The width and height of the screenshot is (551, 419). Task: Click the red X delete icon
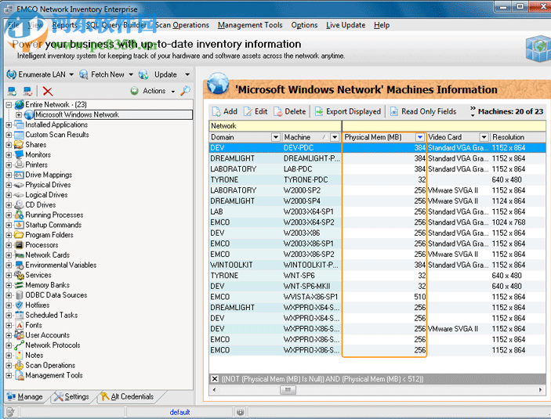point(48,92)
